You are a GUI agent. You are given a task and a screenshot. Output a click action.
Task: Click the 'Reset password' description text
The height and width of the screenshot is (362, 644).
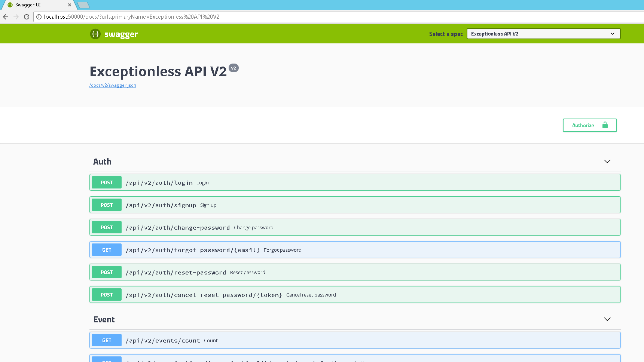[248, 273]
